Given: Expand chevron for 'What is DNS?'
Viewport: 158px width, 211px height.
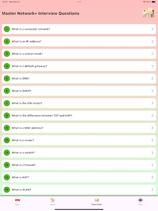Looking at the screenshot, I should coord(152,78).
